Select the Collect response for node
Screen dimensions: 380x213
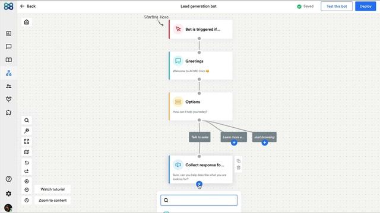201,170
